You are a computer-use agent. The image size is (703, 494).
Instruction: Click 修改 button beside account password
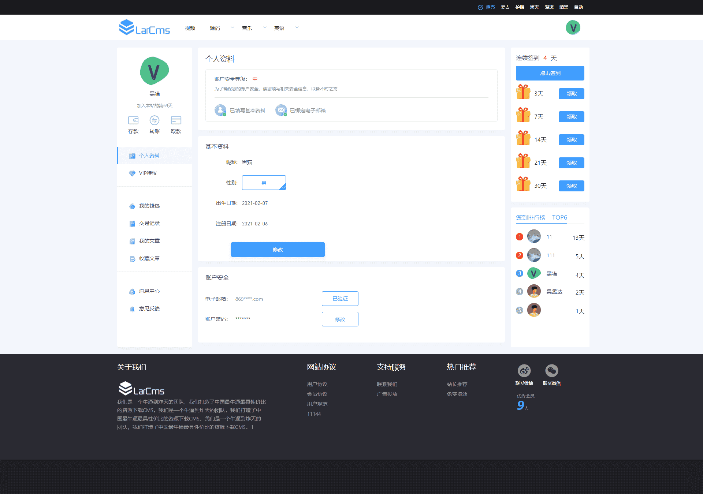tap(340, 319)
